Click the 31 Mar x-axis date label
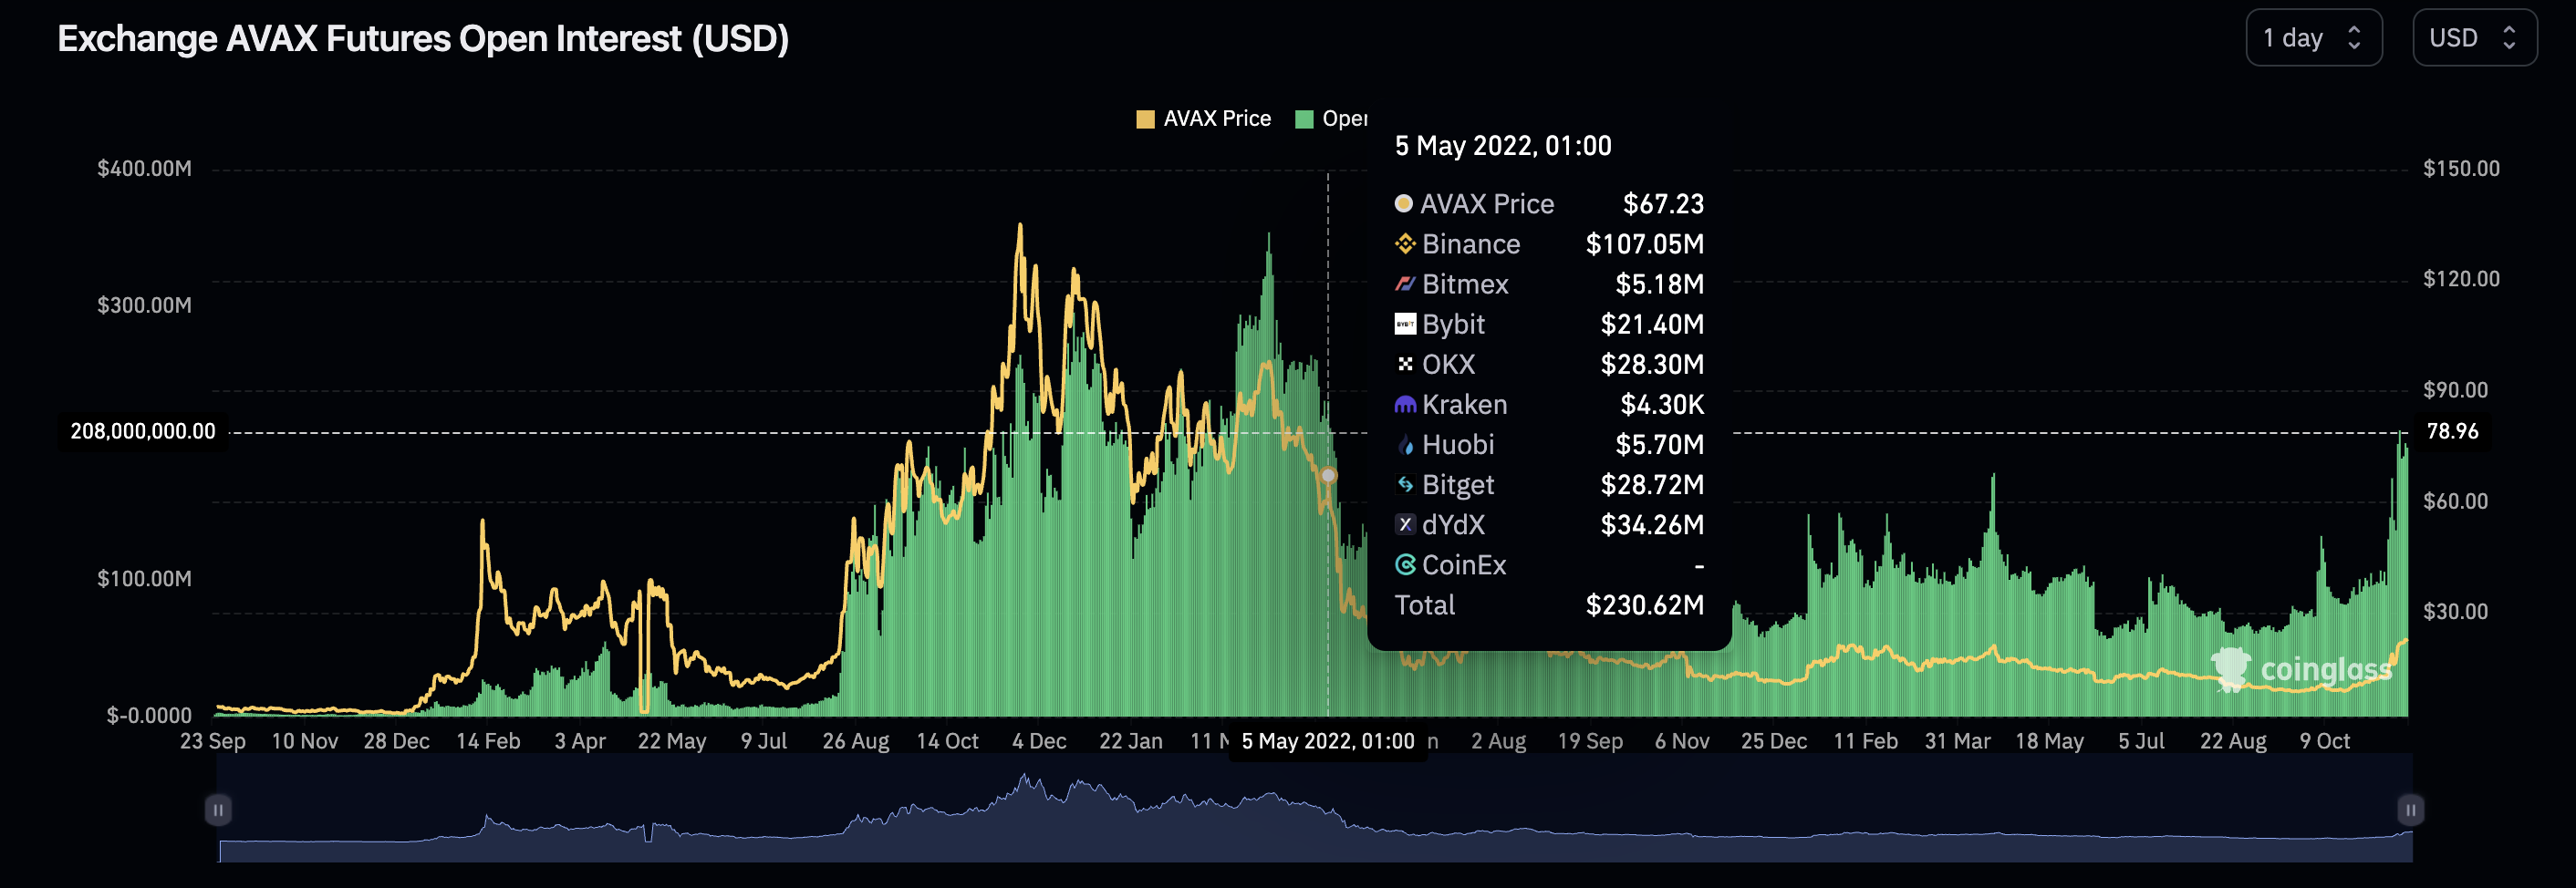Image resolution: width=2576 pixels, height=888 pixels. pos(1958,741)
